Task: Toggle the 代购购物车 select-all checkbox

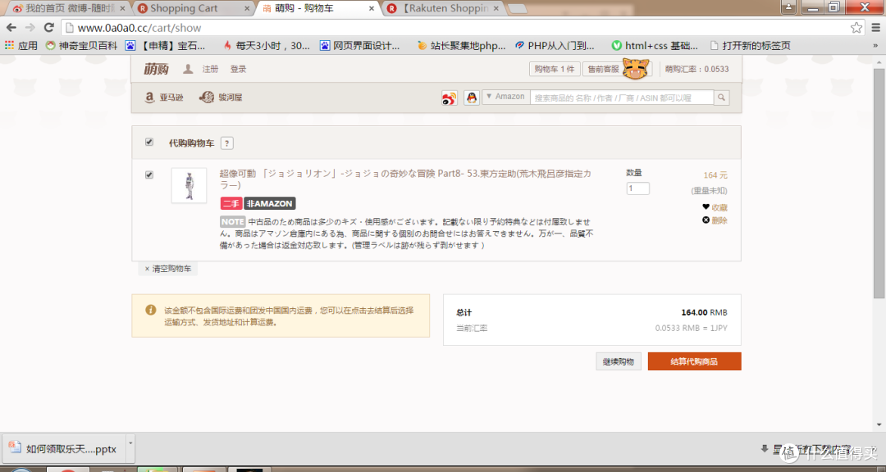Action: pos(149,143)
